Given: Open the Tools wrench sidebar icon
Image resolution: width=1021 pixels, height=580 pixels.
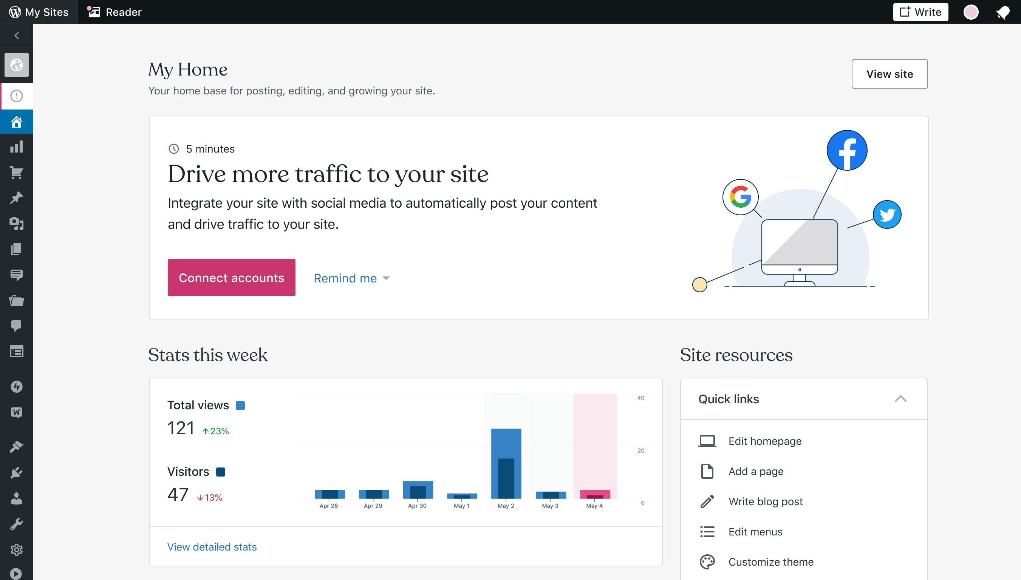Looking at the screenshot, I should [16, 524].
